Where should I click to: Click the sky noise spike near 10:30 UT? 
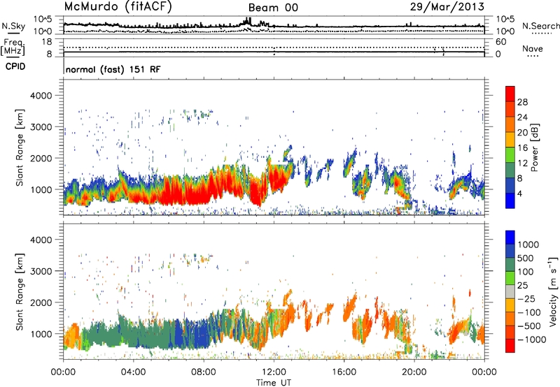click(247, 21)
